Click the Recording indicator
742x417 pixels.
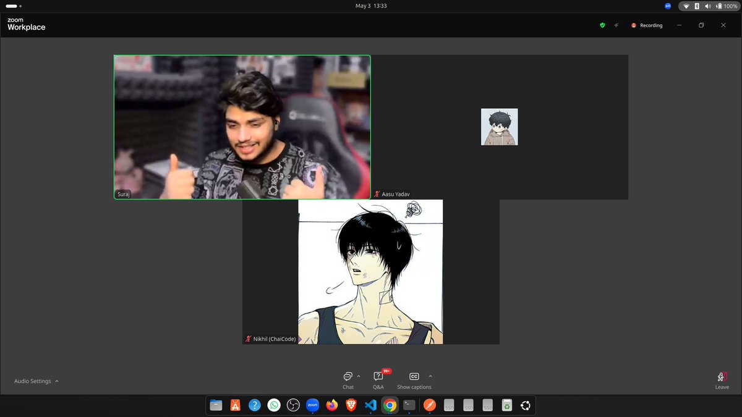tap(647, 25)
